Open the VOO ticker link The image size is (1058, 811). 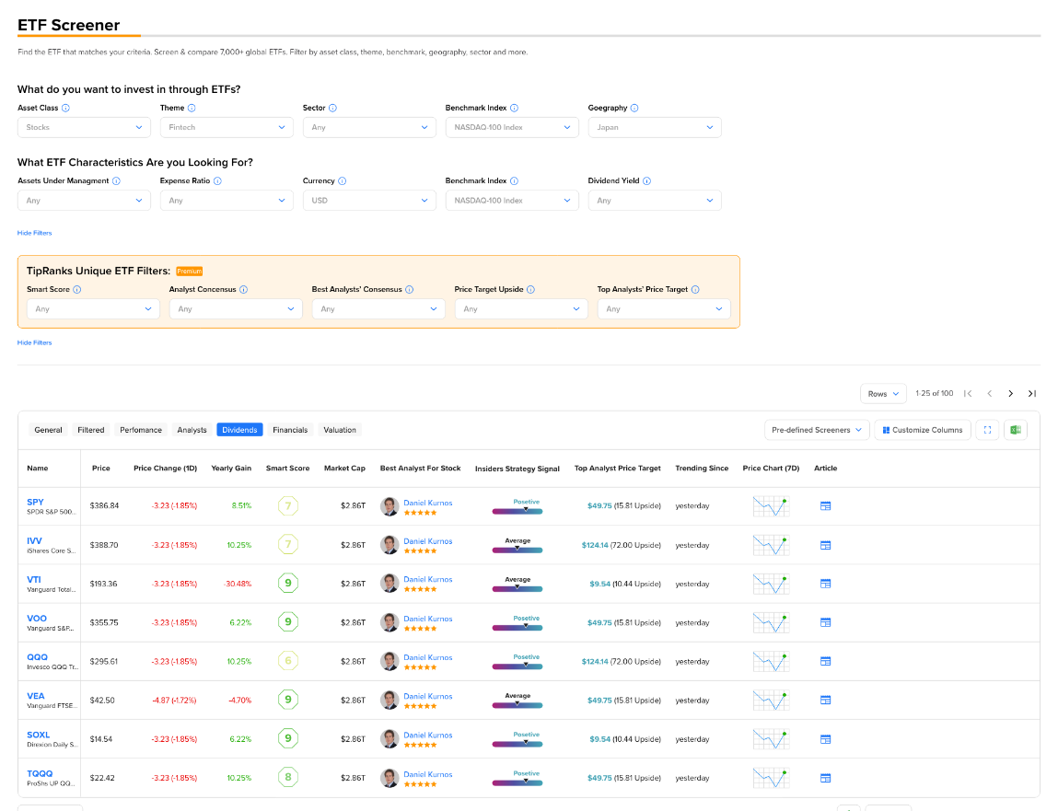click(37, 618)
